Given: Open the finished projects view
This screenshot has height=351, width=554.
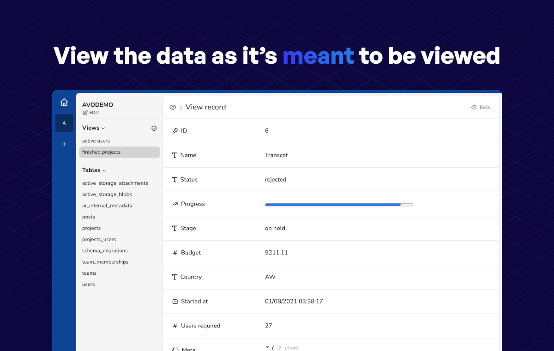Looking at the screenshot, I should click(120, 152).
